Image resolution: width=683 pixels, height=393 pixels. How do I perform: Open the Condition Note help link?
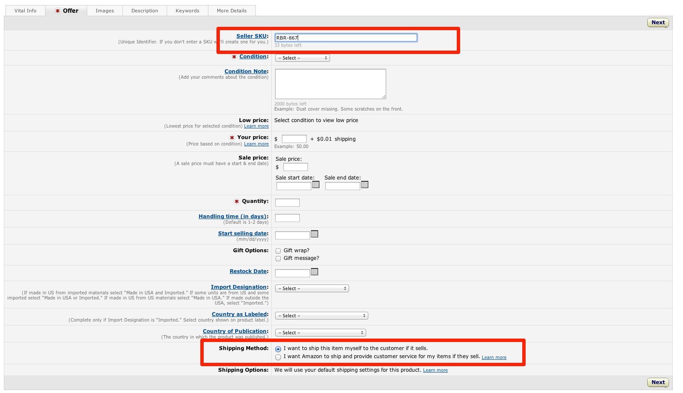pos(245,71)
